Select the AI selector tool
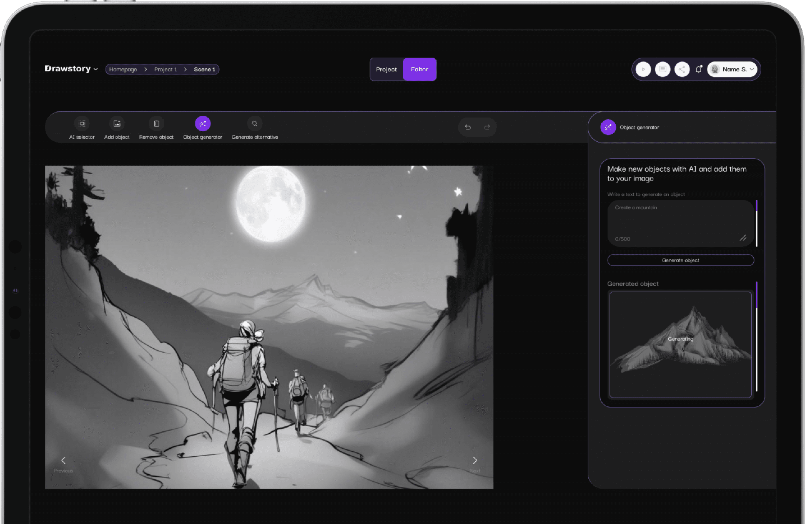805x524 pixels. pos(82,124)
